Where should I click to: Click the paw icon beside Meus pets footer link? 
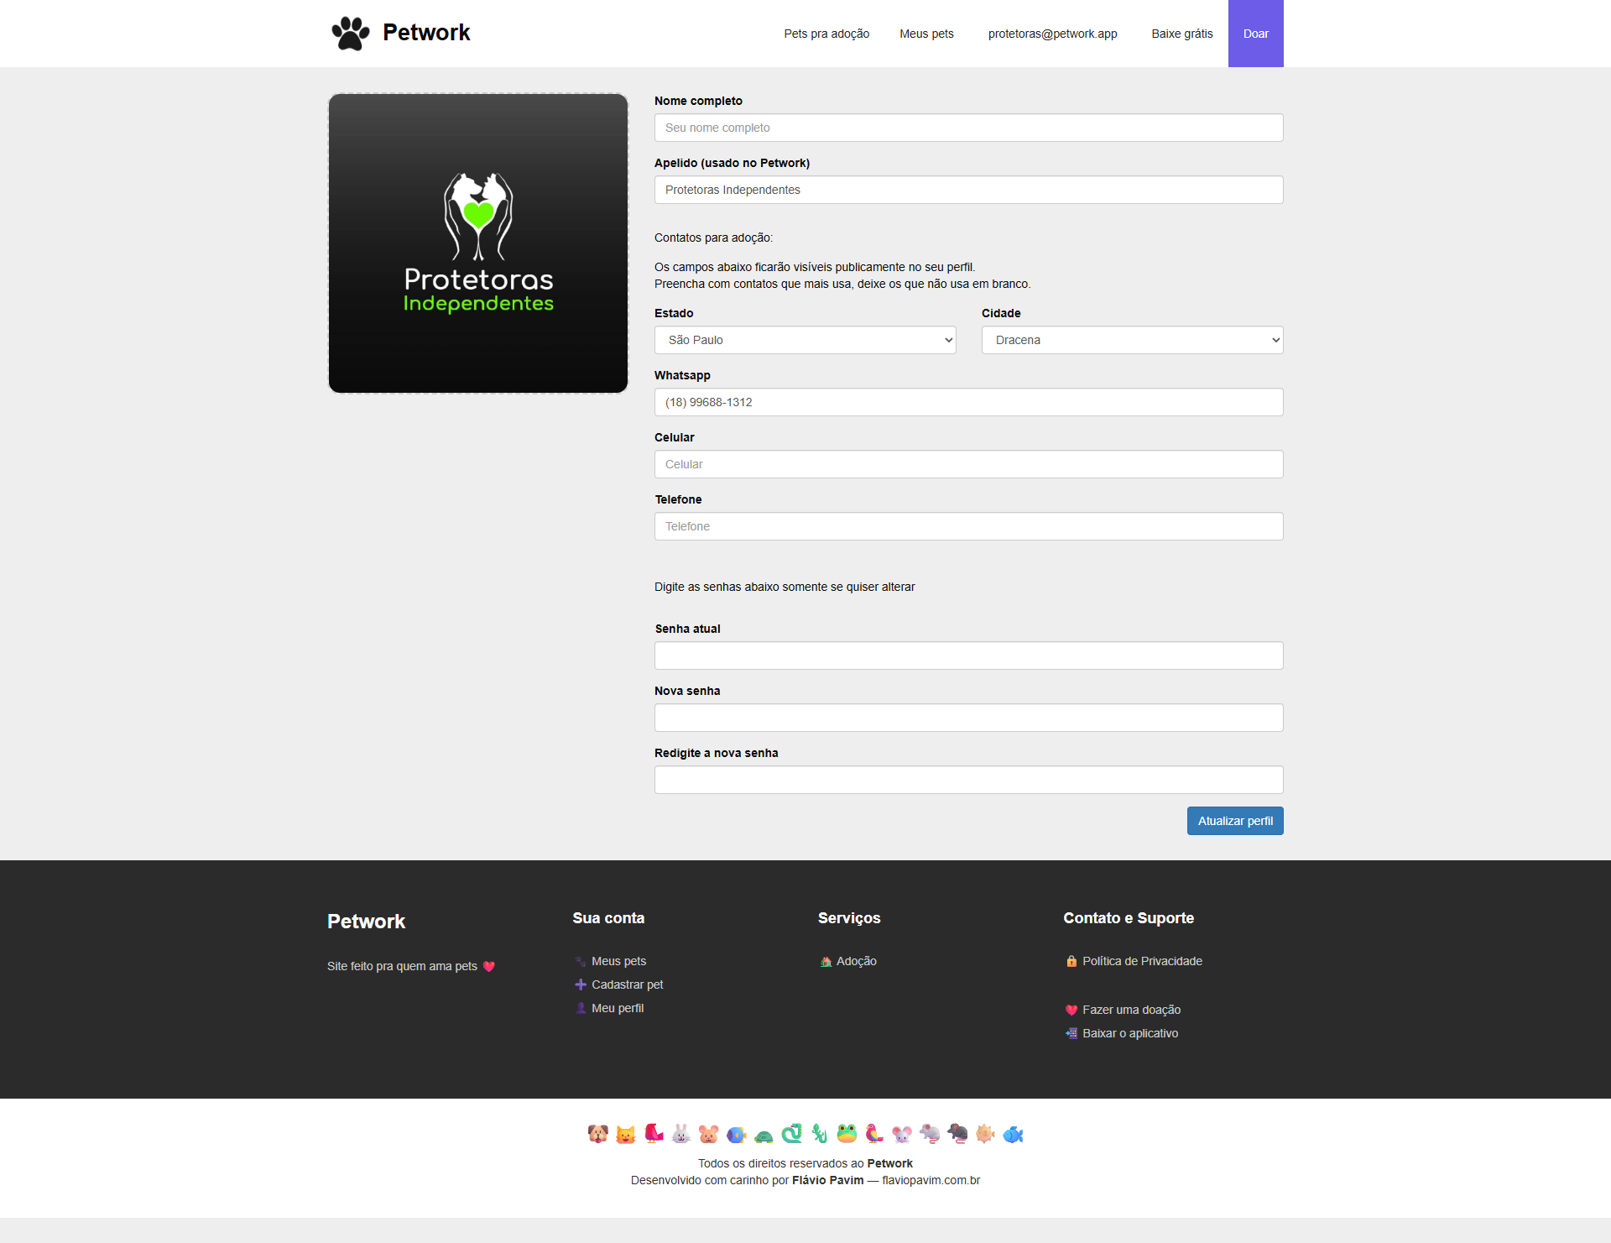581,962
